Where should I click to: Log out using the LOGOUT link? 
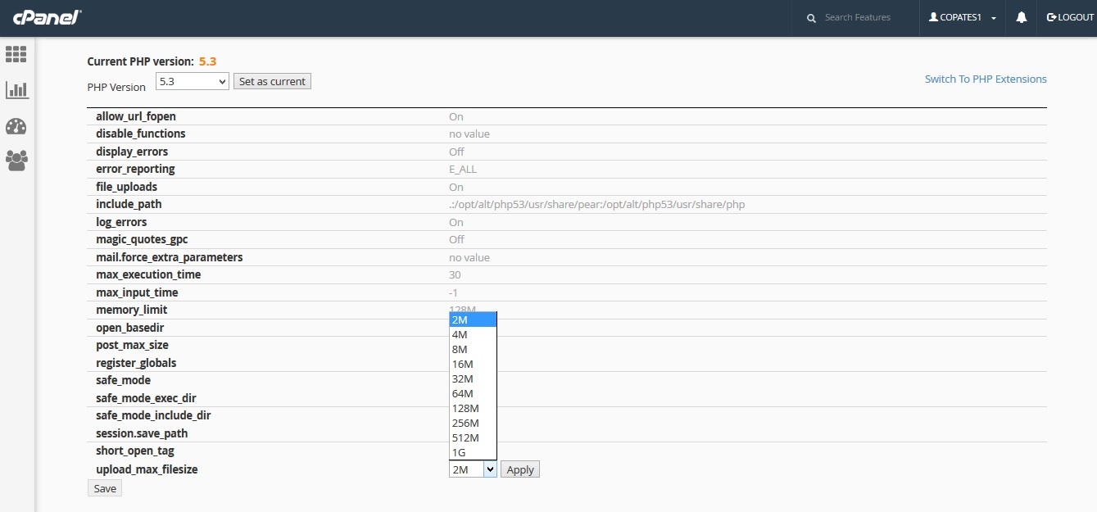point(1070,17)
